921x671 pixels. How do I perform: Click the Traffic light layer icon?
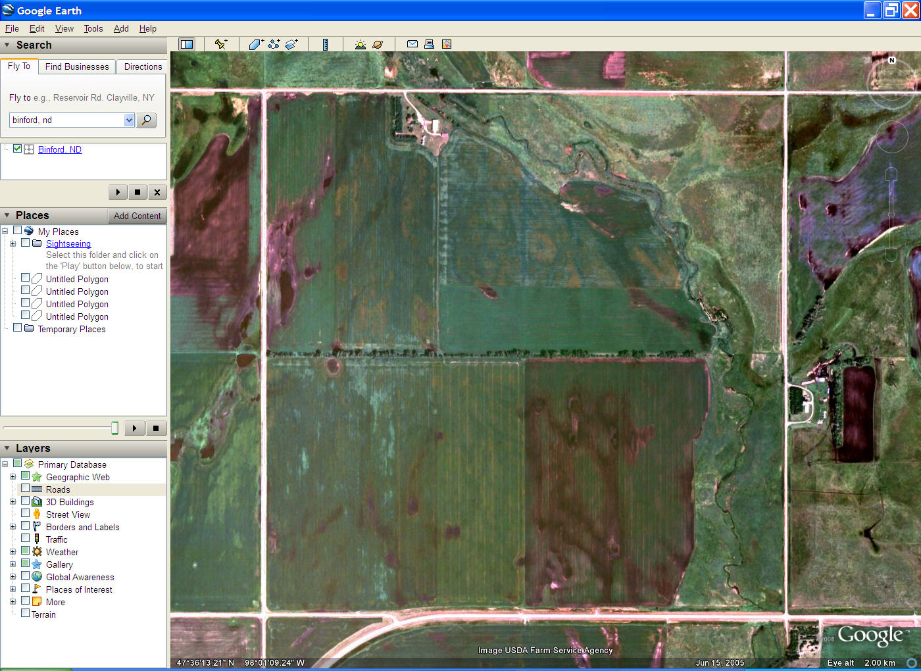pos(37,539)
